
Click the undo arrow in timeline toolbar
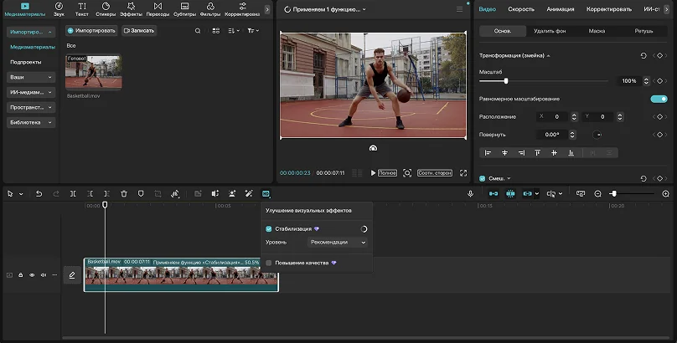[39, 194]
